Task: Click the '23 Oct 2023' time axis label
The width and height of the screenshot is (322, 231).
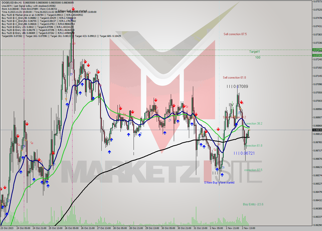Action: click(x=7, y=228)
